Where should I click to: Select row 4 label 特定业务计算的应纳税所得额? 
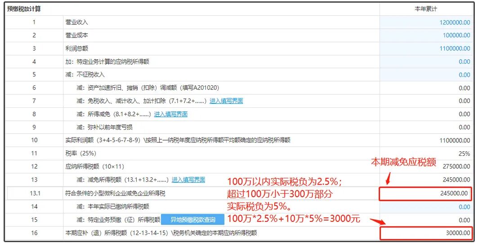point(107,62)
